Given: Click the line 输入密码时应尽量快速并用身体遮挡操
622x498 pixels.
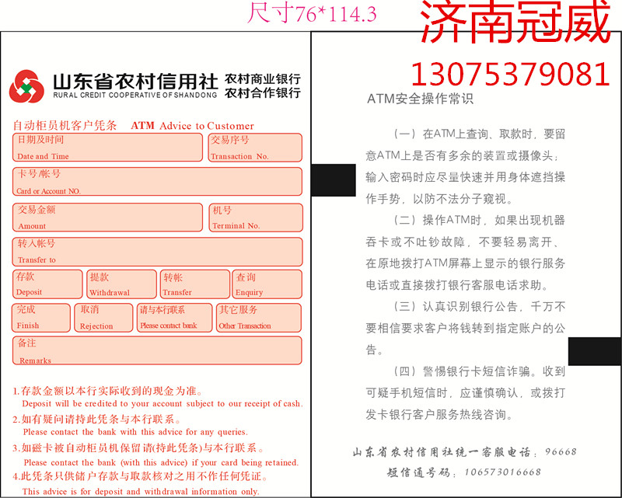Looking at the screenshot, I should coord(465,177).
